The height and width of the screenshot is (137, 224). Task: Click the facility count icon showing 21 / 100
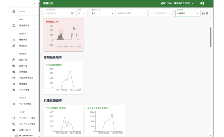(162, 3)
